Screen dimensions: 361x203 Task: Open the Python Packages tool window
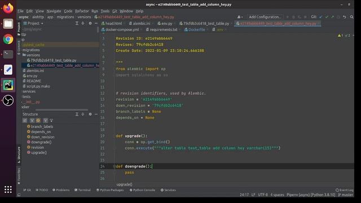(x=110, y=190)
